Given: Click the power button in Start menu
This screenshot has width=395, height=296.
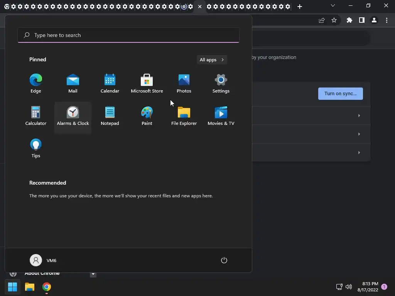Looking at the screenshot, I should point(224,260).
